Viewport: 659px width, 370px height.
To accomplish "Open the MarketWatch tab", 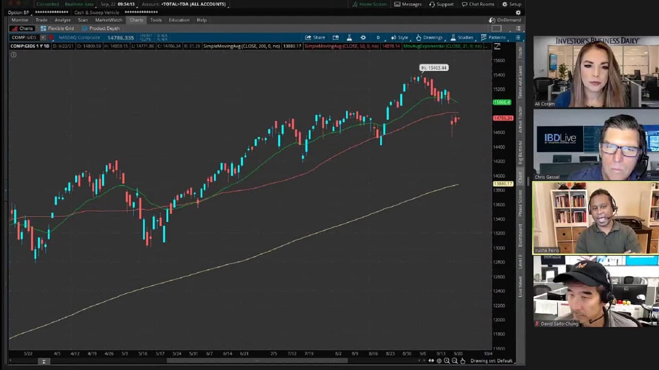I will 109,20.
